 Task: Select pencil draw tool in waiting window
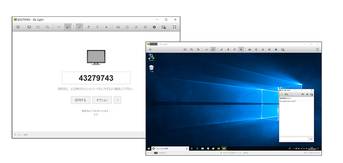[x=79, y=27]
